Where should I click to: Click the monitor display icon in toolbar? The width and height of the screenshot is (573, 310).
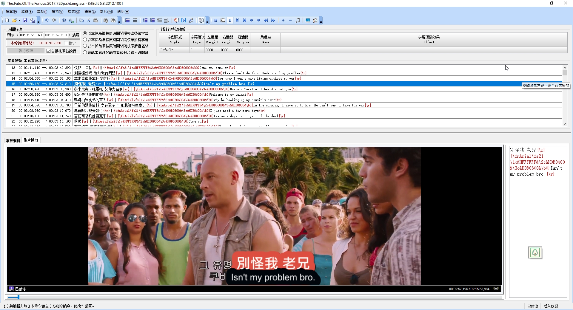[308, 20]
